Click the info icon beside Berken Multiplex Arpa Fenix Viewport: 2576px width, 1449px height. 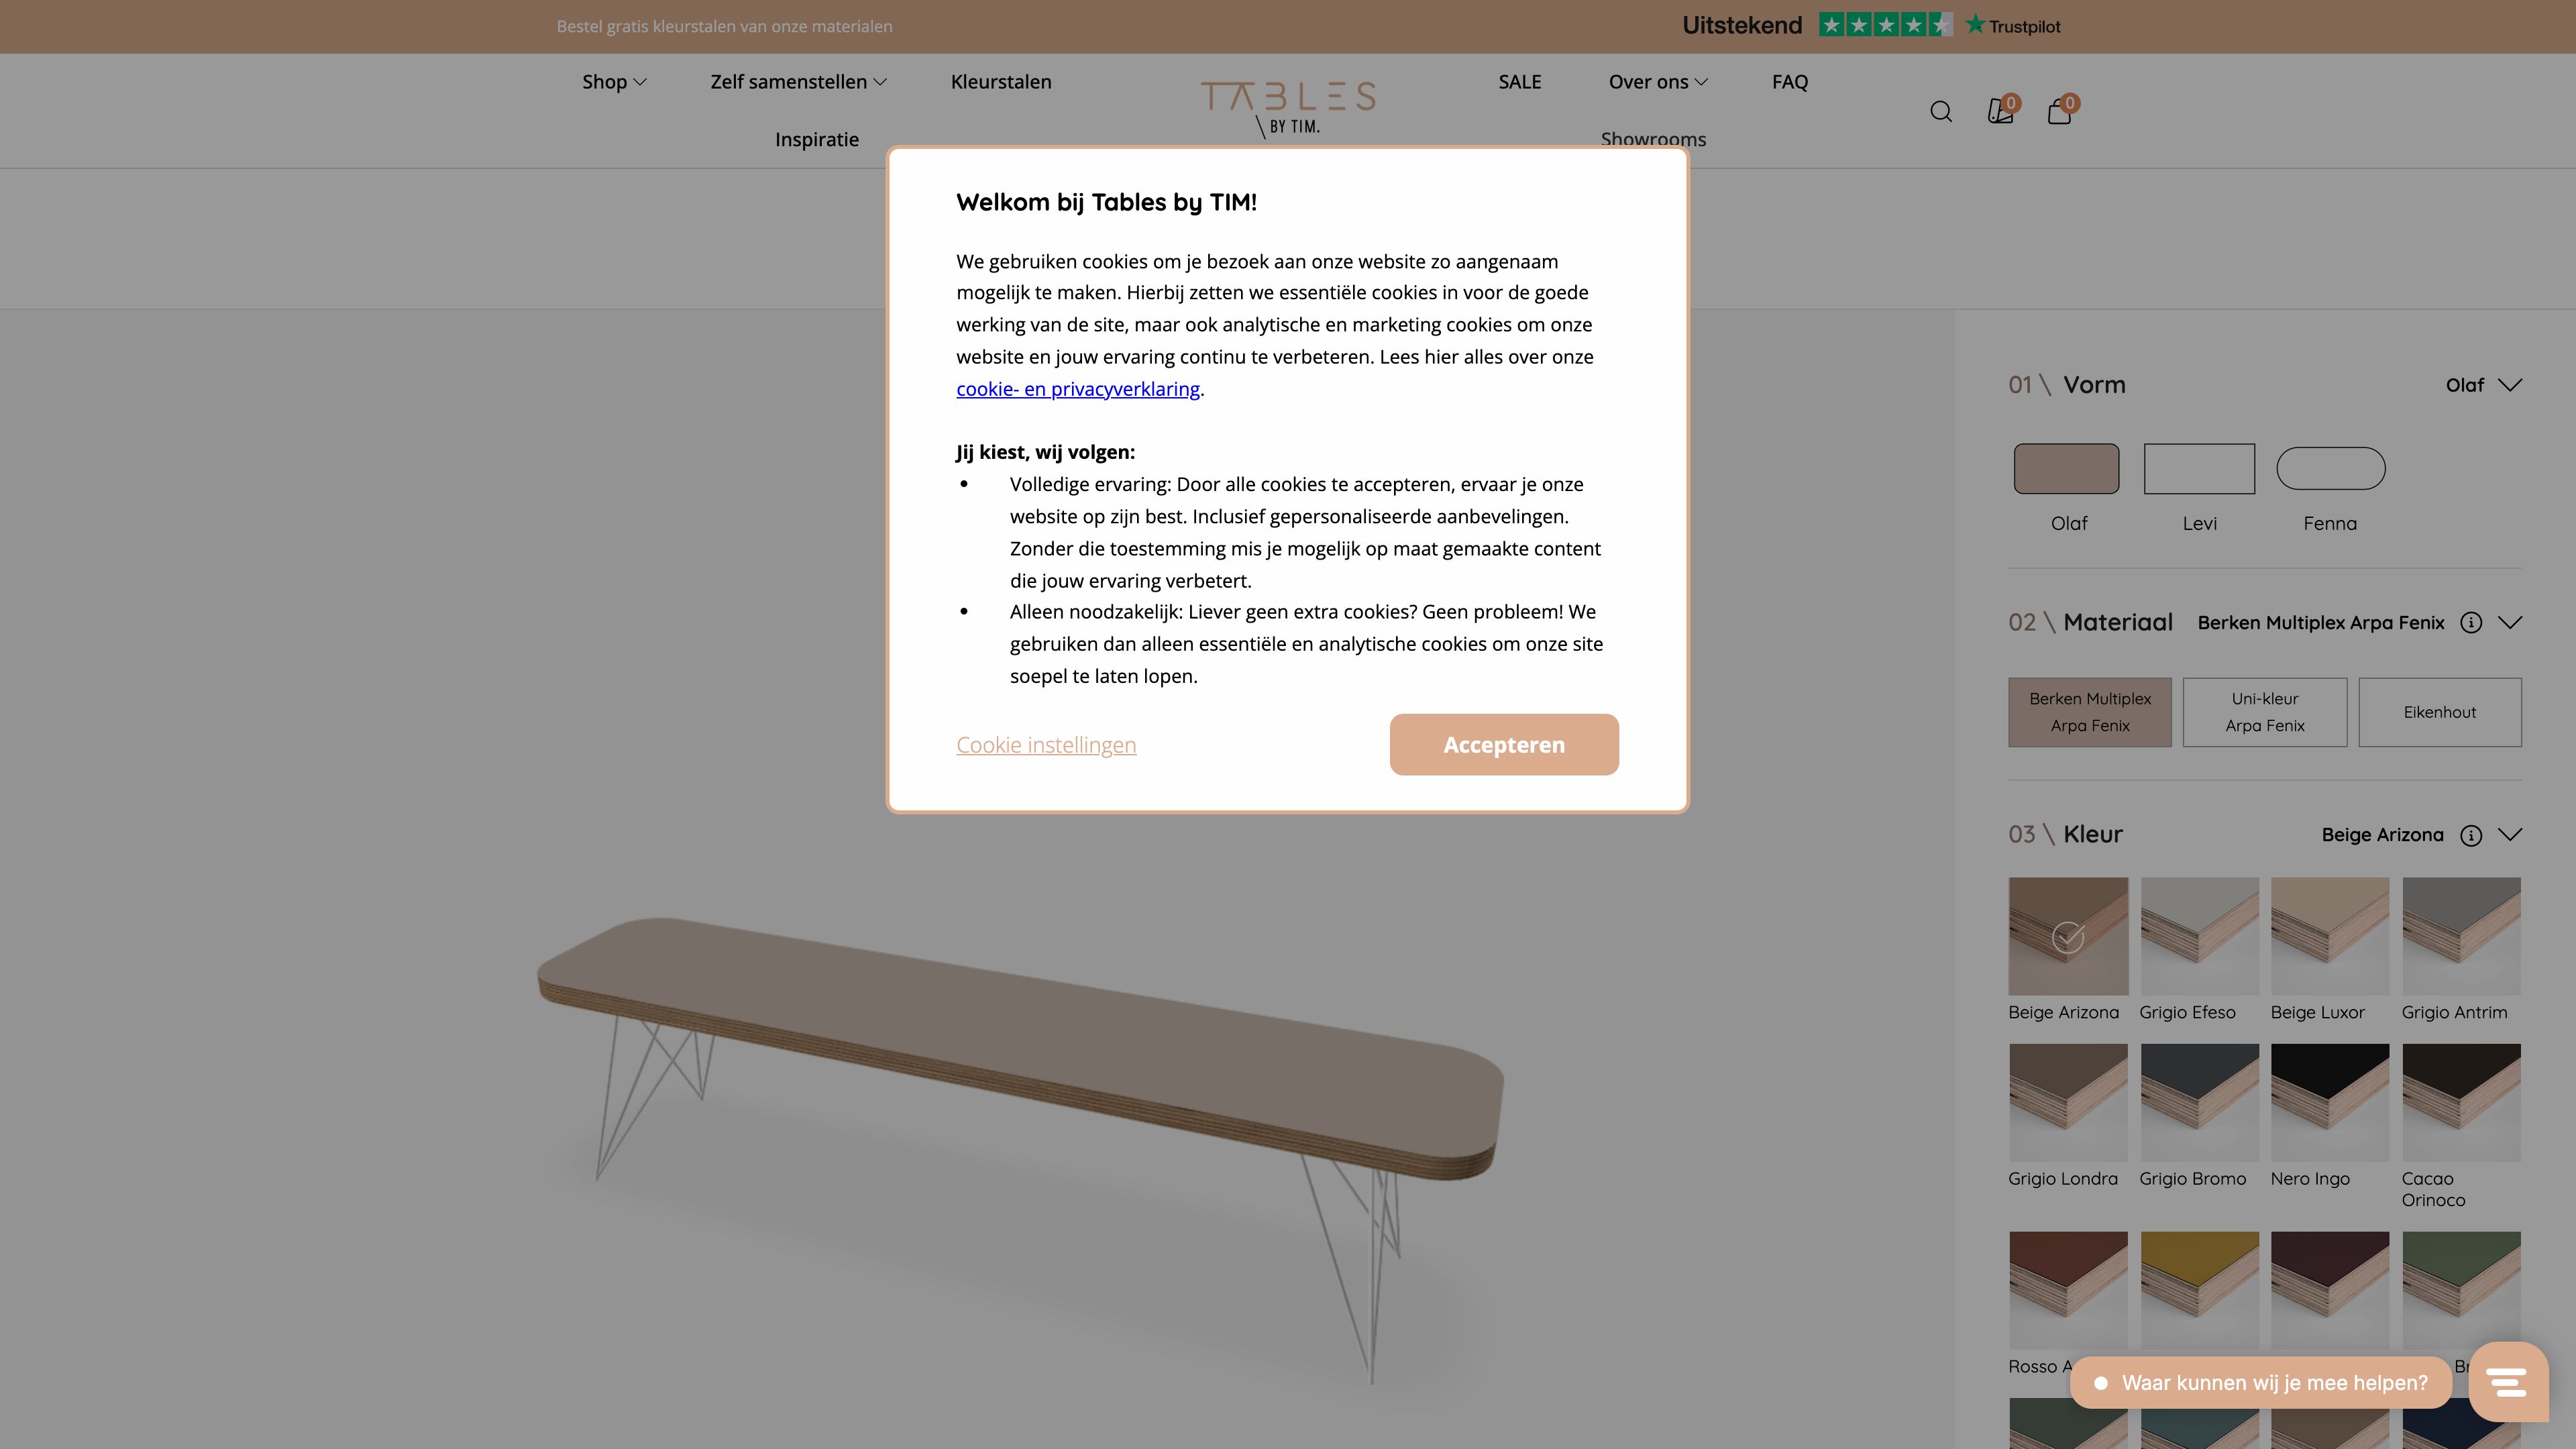(2472, 622)
